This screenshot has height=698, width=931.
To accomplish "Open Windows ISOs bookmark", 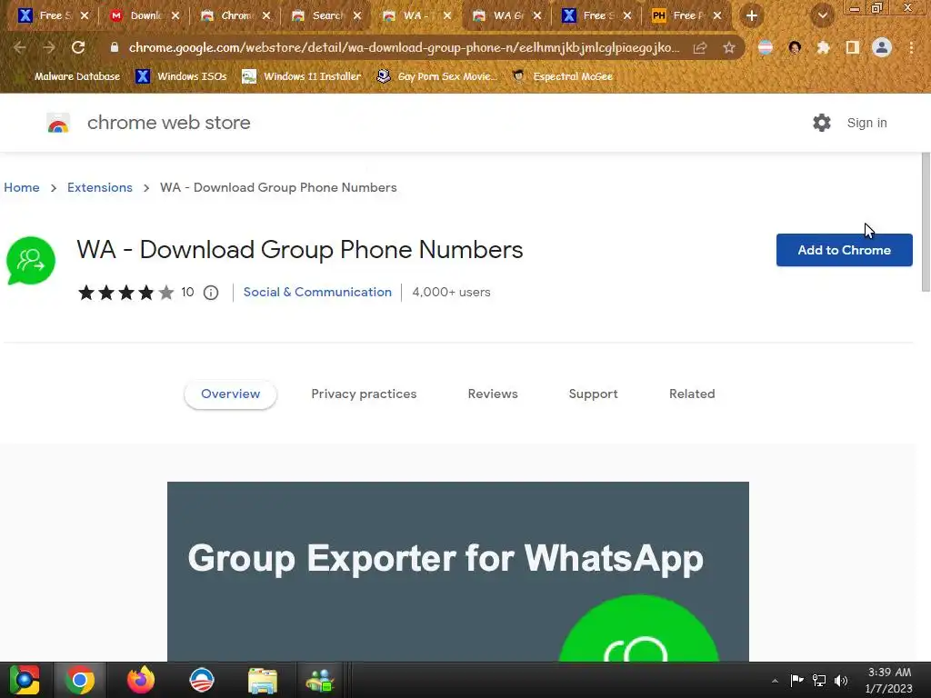I will (x=181, y=76).
